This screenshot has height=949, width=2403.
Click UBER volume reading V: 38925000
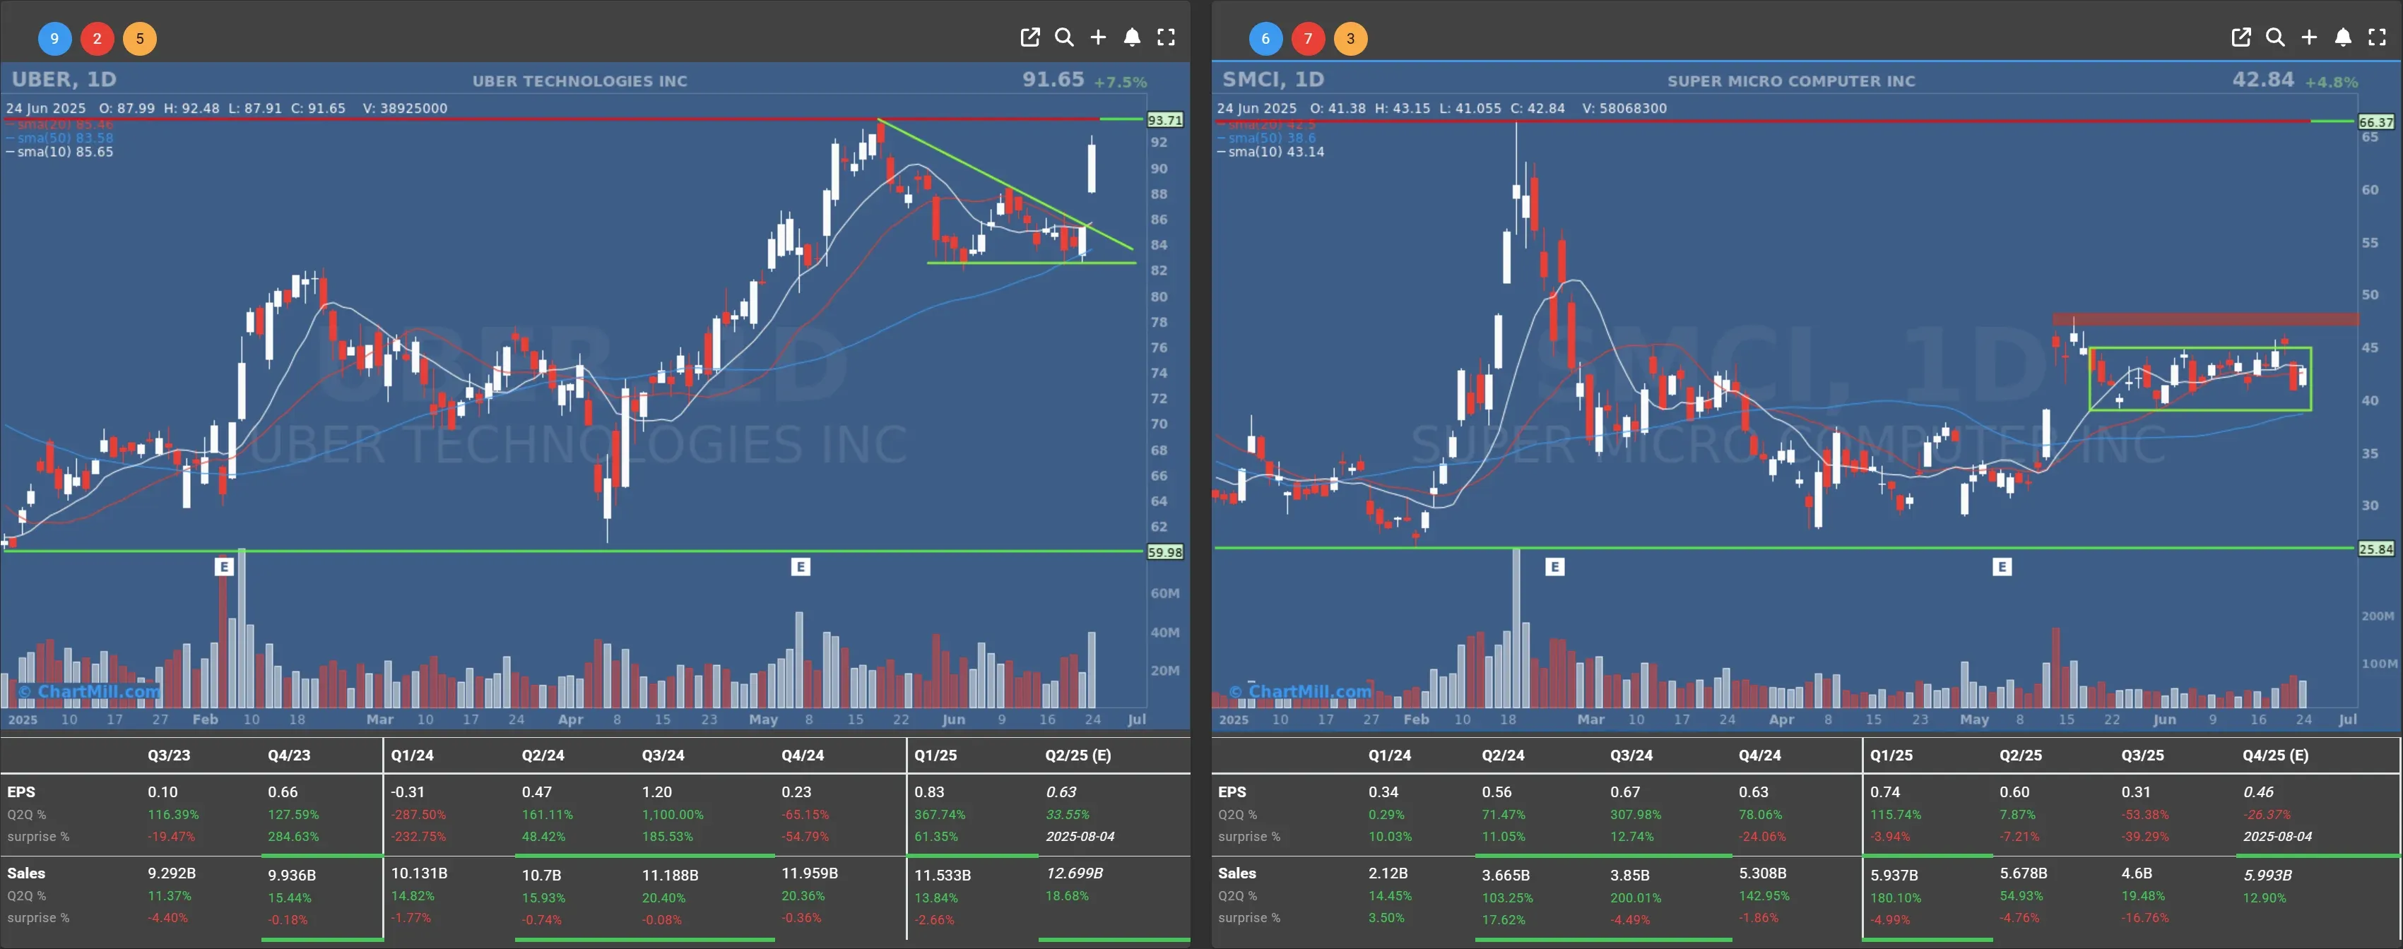(x=405, y=108)
